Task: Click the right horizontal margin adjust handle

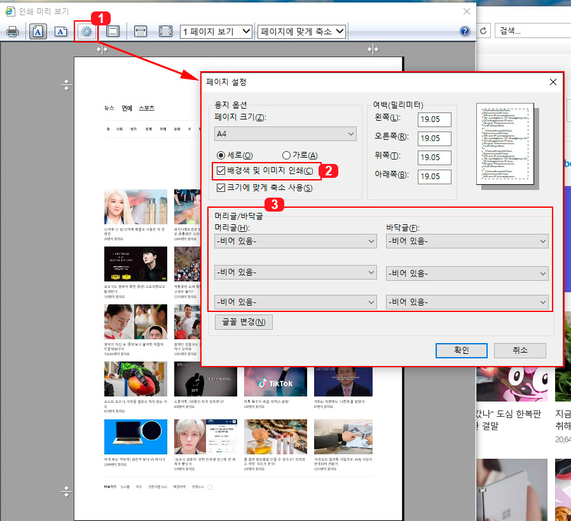Action: [x=373, y=49]
